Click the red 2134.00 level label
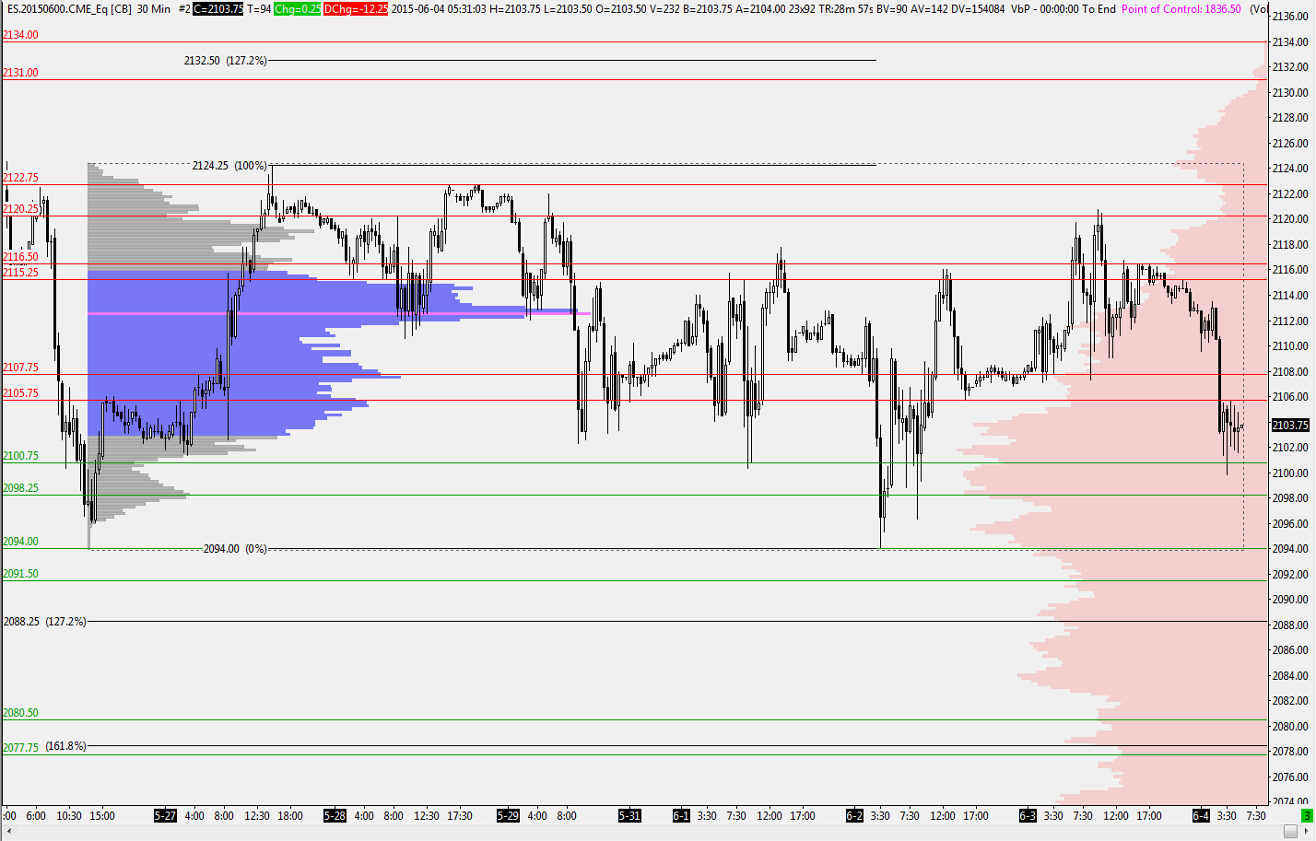The width and height of the screenshot is (1316, 841). 20,35
